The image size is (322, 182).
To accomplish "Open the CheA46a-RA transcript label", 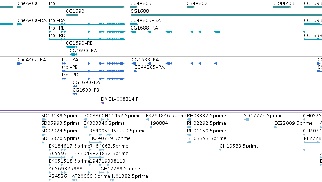I will [x=32, y=20].
